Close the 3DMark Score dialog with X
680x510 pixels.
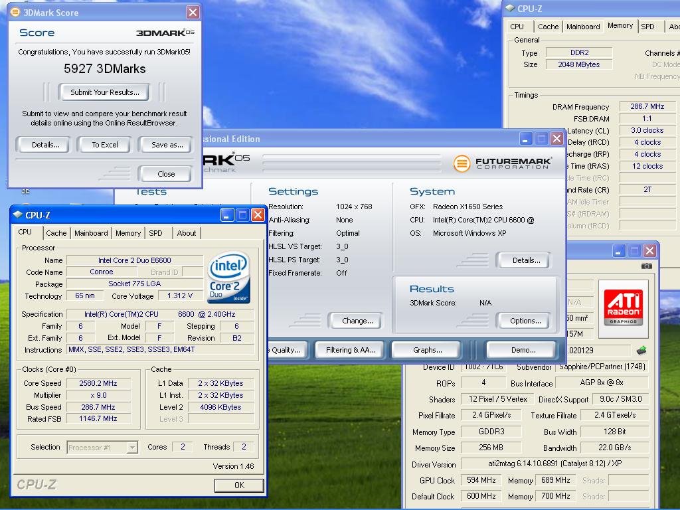193,12
